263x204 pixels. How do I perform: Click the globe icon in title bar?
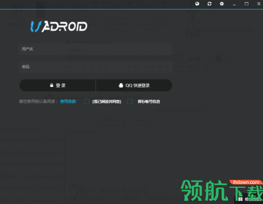click(x=197, y=4)
